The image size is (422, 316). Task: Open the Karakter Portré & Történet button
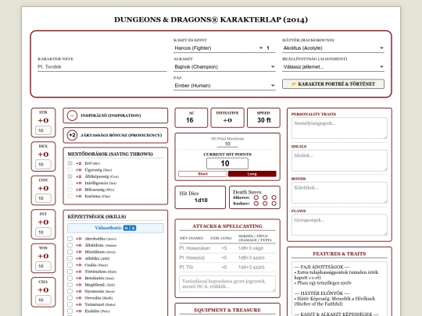pyautogui.click(x=333, y=83)
